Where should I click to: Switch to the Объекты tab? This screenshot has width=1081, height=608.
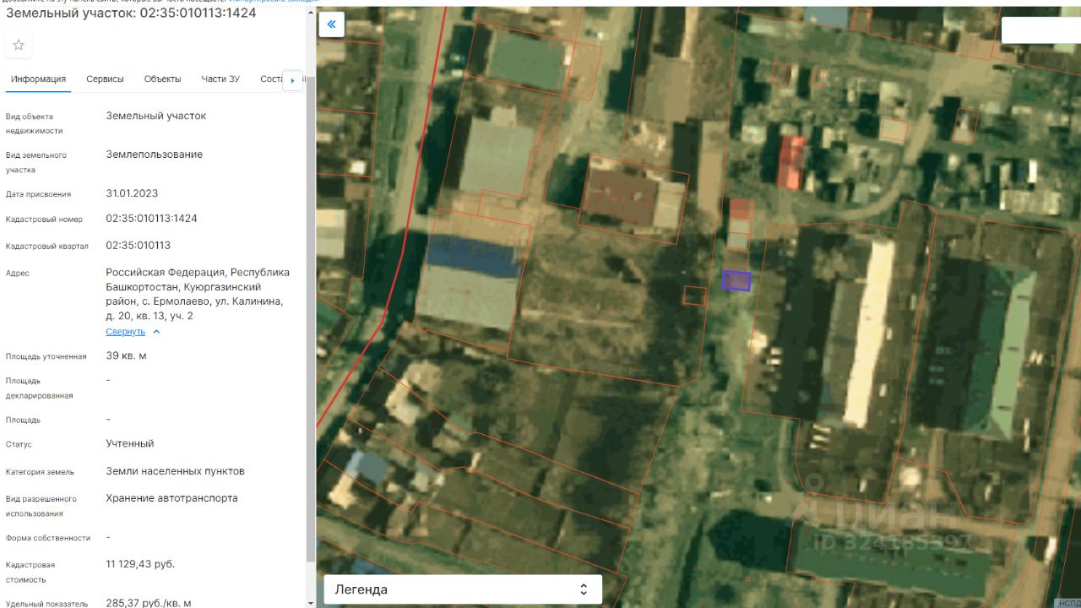click(162, 79)
